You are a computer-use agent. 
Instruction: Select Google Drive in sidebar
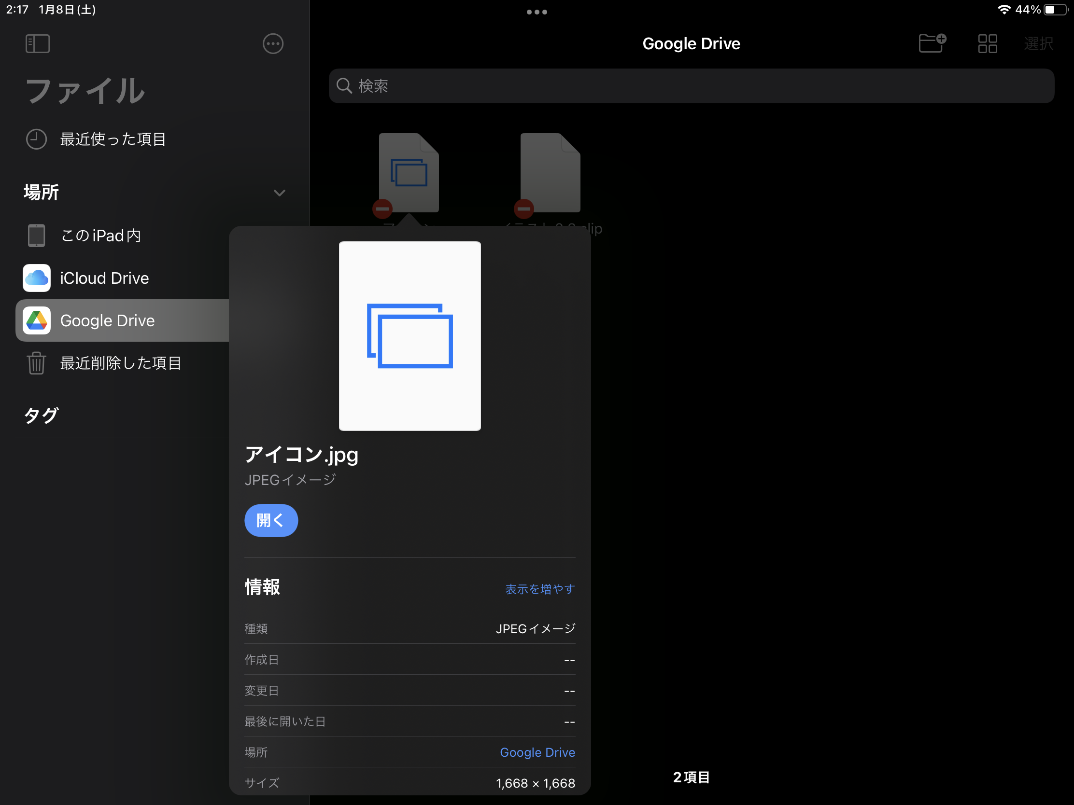(107, 321)
